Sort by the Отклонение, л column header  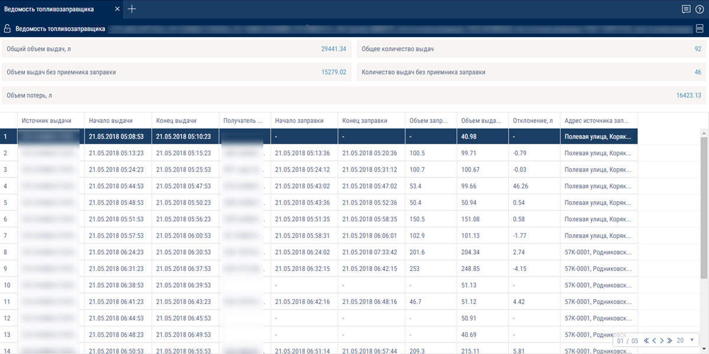[x=534, y=120]
